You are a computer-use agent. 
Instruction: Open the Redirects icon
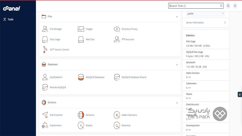click(117, 125)
